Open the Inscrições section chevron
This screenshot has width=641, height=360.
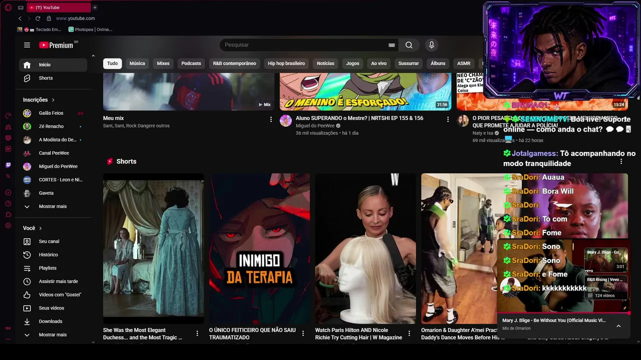click(53, 100)
